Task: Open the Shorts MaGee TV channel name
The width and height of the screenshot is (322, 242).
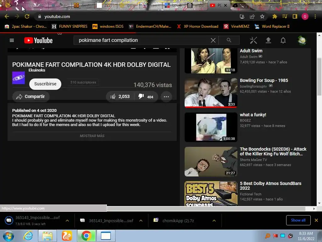Action: click(x=253, y=160)
